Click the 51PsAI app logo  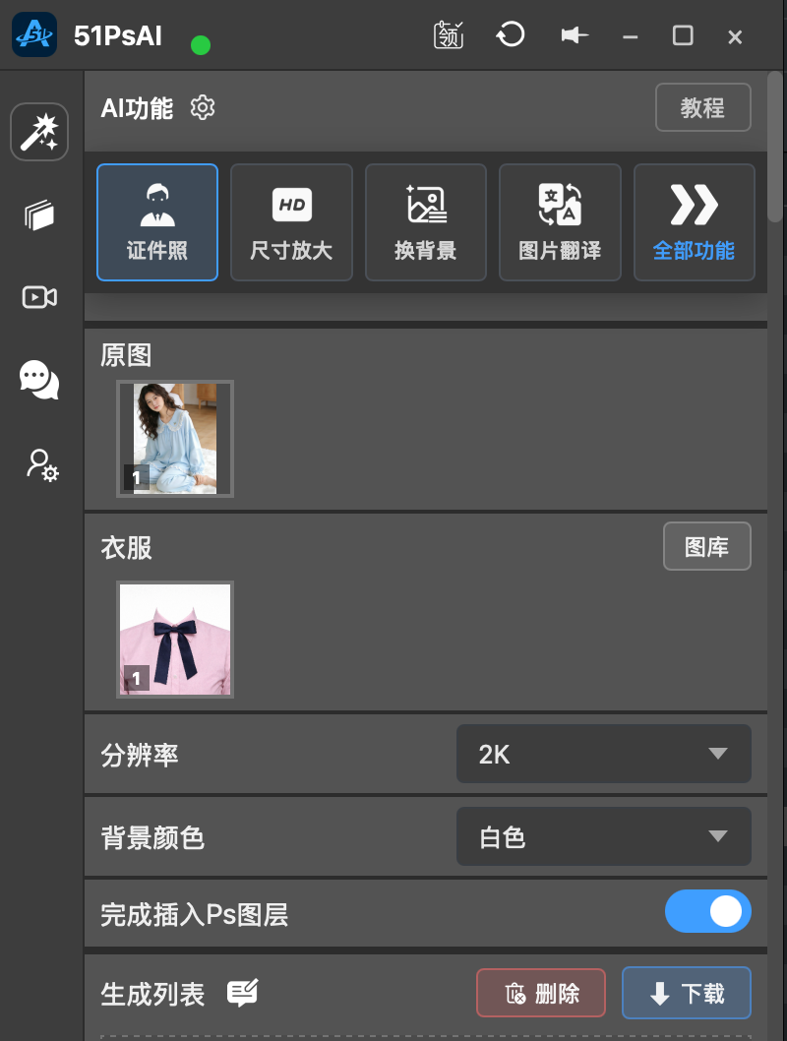(34, 34)
